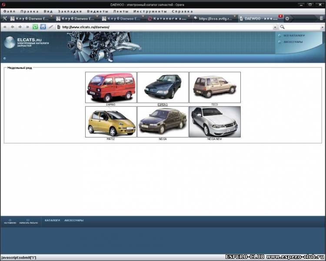Expand the address bar history dropdown

pos(275,27)
